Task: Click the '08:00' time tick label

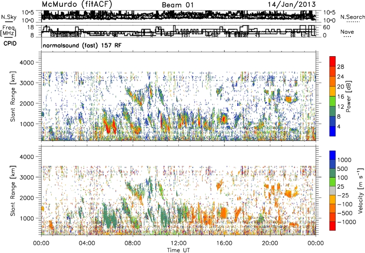Action: click(x=133, y=243)
